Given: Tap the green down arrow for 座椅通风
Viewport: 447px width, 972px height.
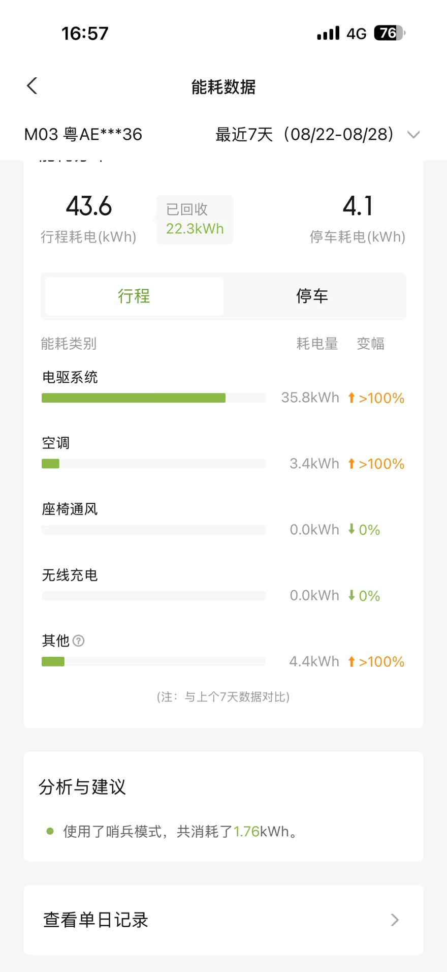Looking at the screenshot, I should [x=351, y=529].
